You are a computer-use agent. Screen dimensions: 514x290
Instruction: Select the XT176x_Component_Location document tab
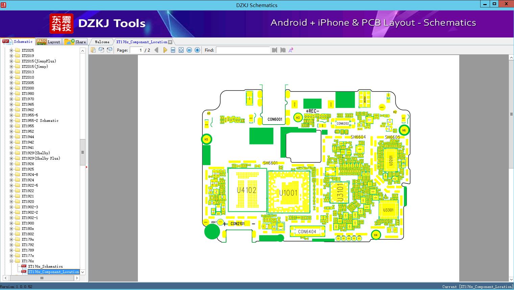(x=142, y=42)
